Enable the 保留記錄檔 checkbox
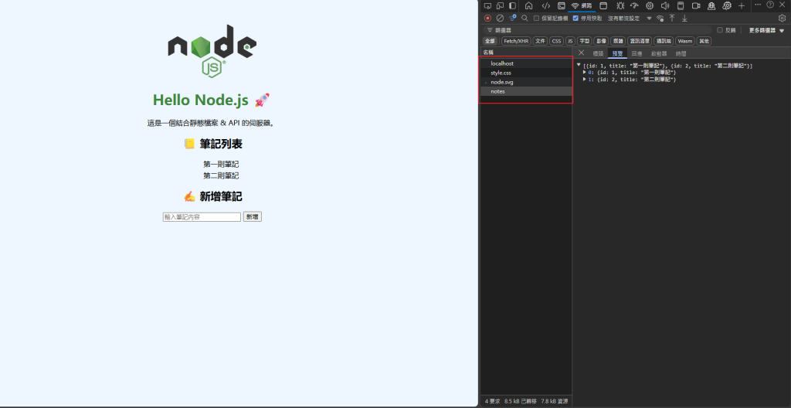 (536, 19)
